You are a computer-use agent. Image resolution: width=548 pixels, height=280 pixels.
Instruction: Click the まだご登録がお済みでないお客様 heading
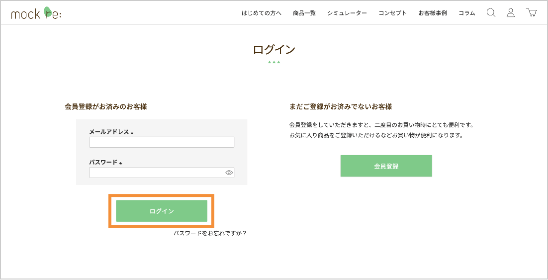tap(341, 106)
